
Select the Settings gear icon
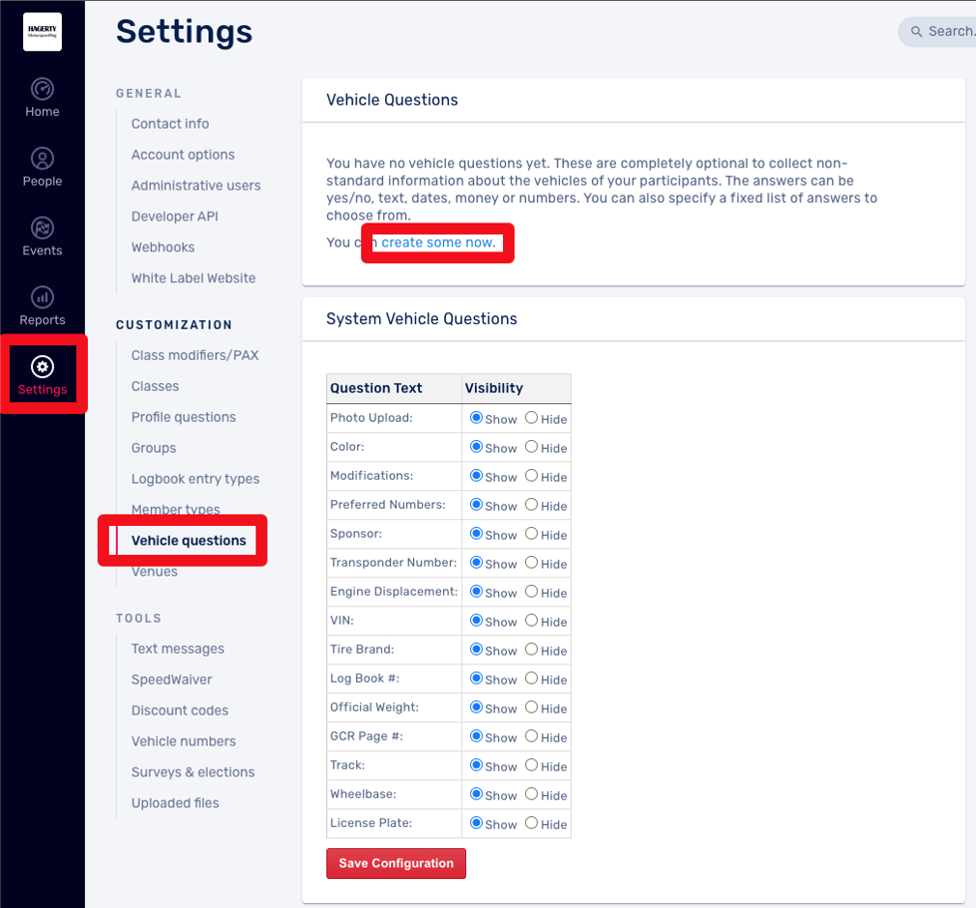coord(42,366)
